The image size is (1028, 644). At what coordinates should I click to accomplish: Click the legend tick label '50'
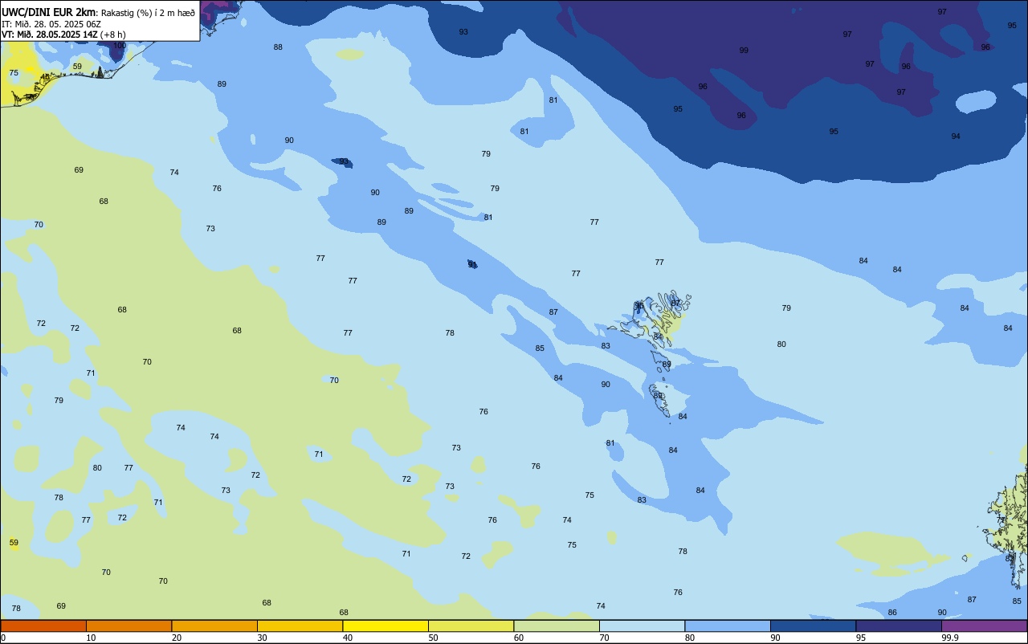pos(433,638)
